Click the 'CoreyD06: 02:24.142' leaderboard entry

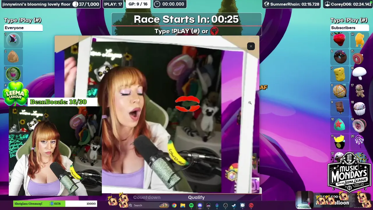point(348,4)
